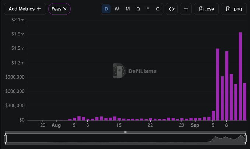Screen dimensions: 250x149
Task: Click the $900,000 axis label
Action: 15,77
